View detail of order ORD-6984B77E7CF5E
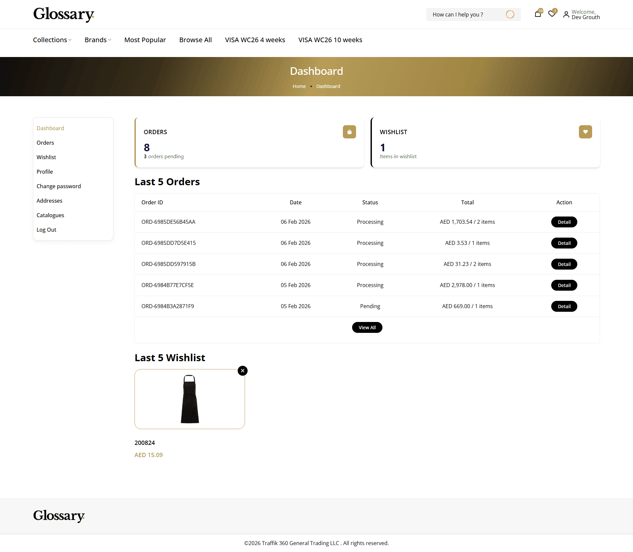Viewport: 633px width, 552px height. pos(564,285)
